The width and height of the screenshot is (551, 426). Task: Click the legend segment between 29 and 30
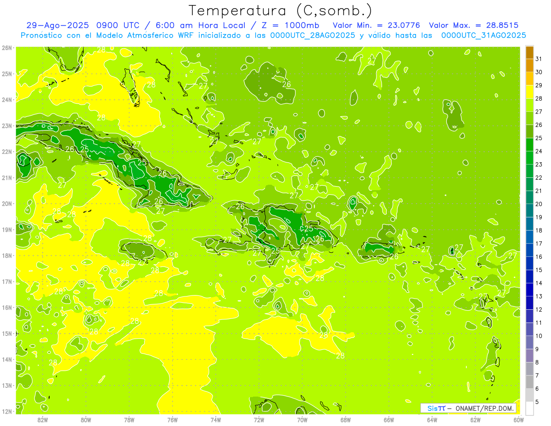(529, 79)
